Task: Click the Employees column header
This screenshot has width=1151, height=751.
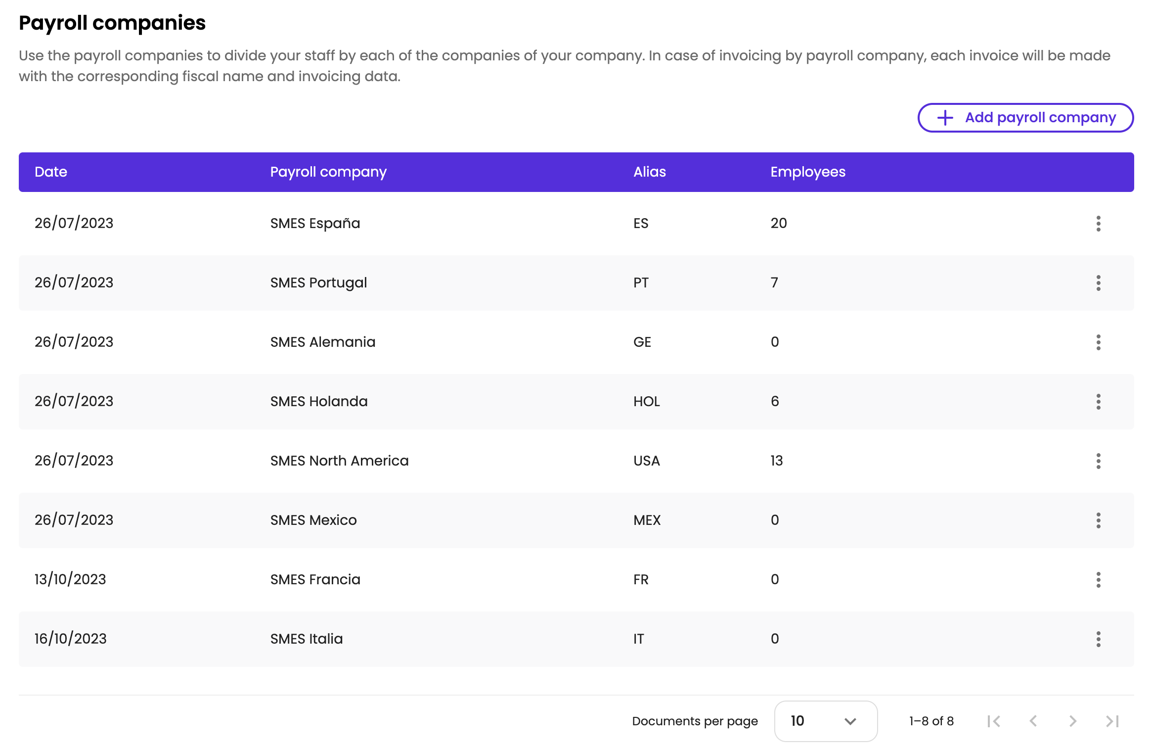Action: (808, 172)
